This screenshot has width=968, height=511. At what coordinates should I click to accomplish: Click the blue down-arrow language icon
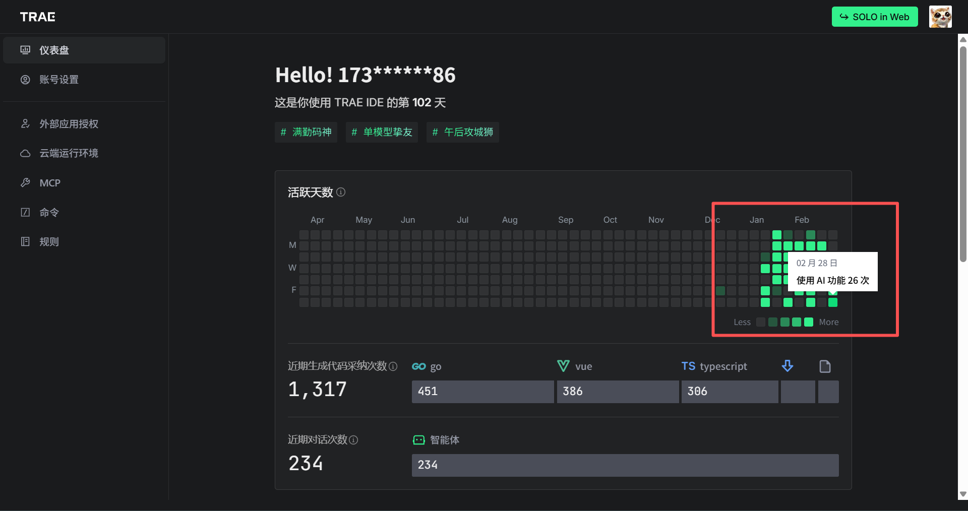(788, 366)
